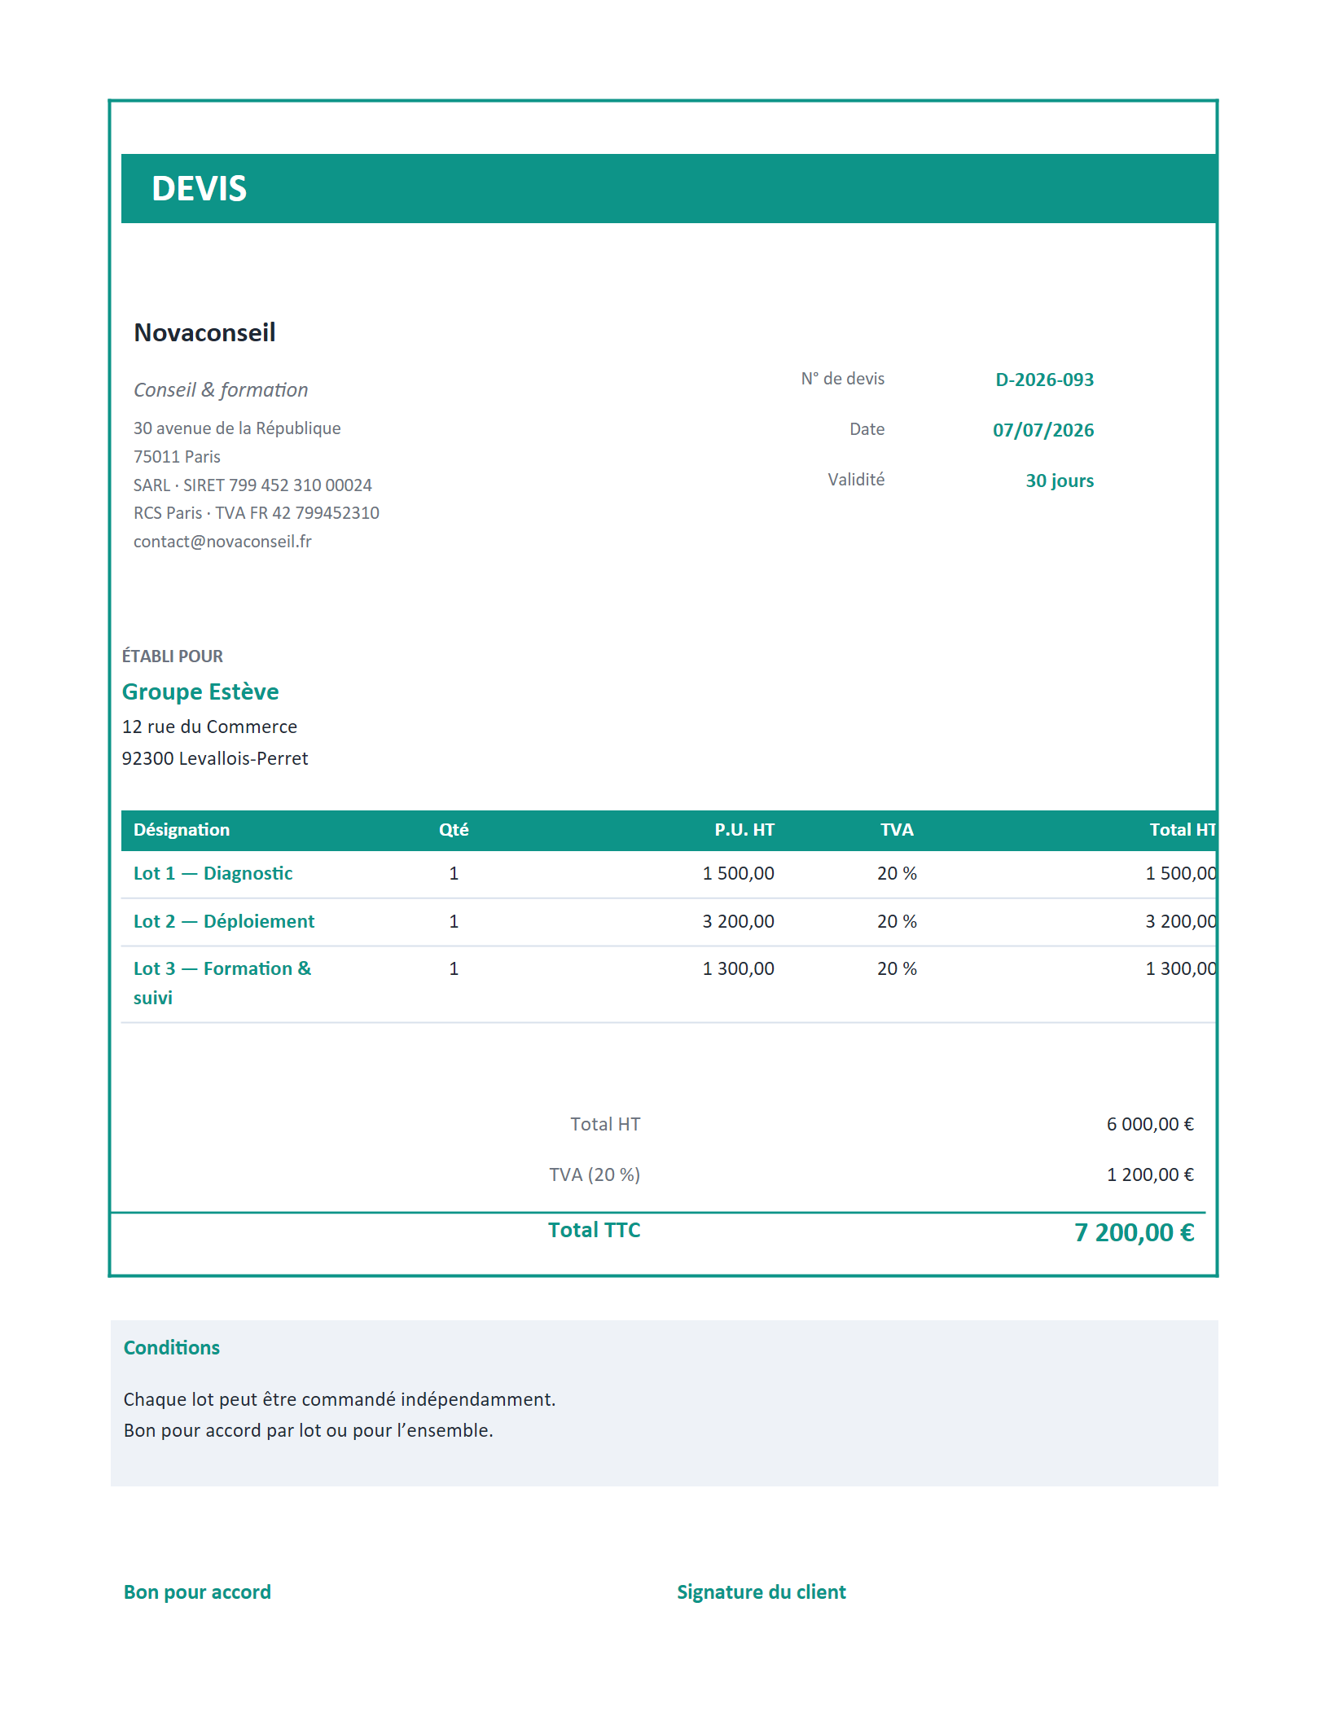The width and height of the screenshot is (1330, 1721).
Task: Click the TVA "20 %" cell in the Lot 3 row
Action: tap(897, 969)
